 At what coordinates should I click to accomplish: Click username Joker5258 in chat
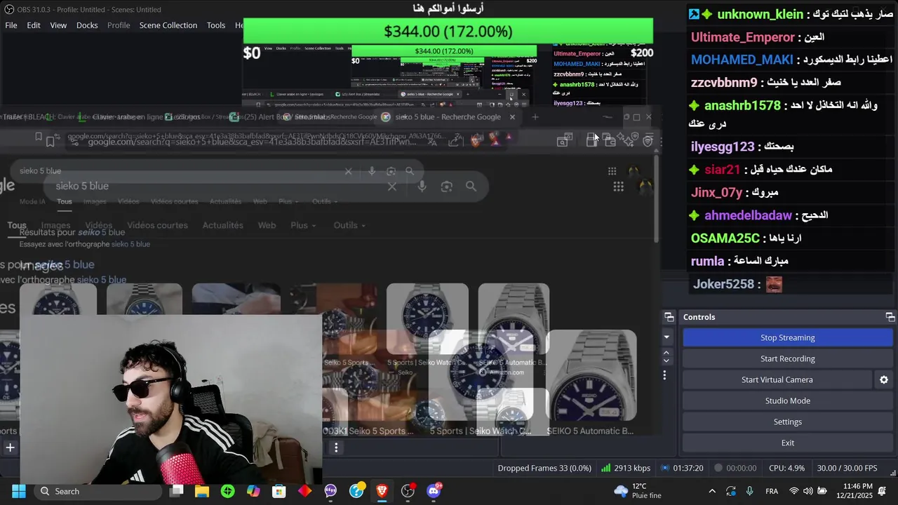(723, 284)
